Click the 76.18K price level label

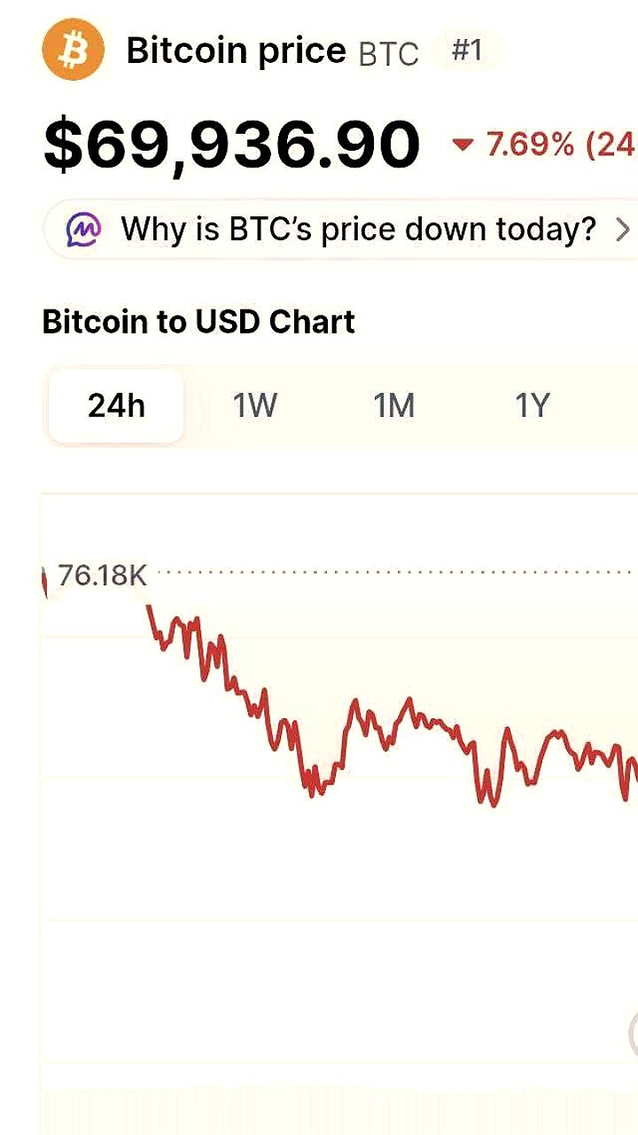[x=102, y=575]
